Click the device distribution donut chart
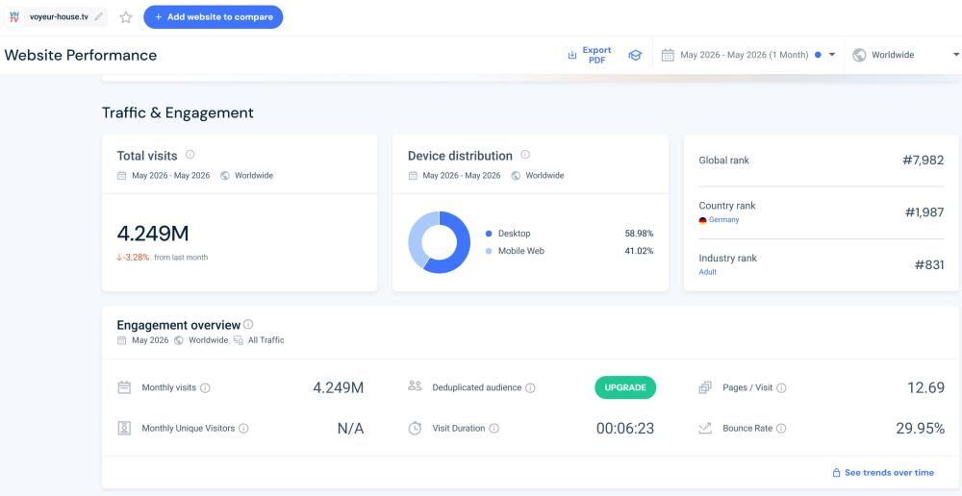Image resolution: width=962 pixels, height=496 pixels. [x=440, y=242]
